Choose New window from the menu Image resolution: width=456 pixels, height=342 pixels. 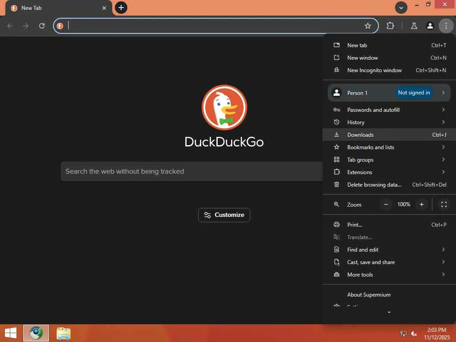click(x=389, y=58)
